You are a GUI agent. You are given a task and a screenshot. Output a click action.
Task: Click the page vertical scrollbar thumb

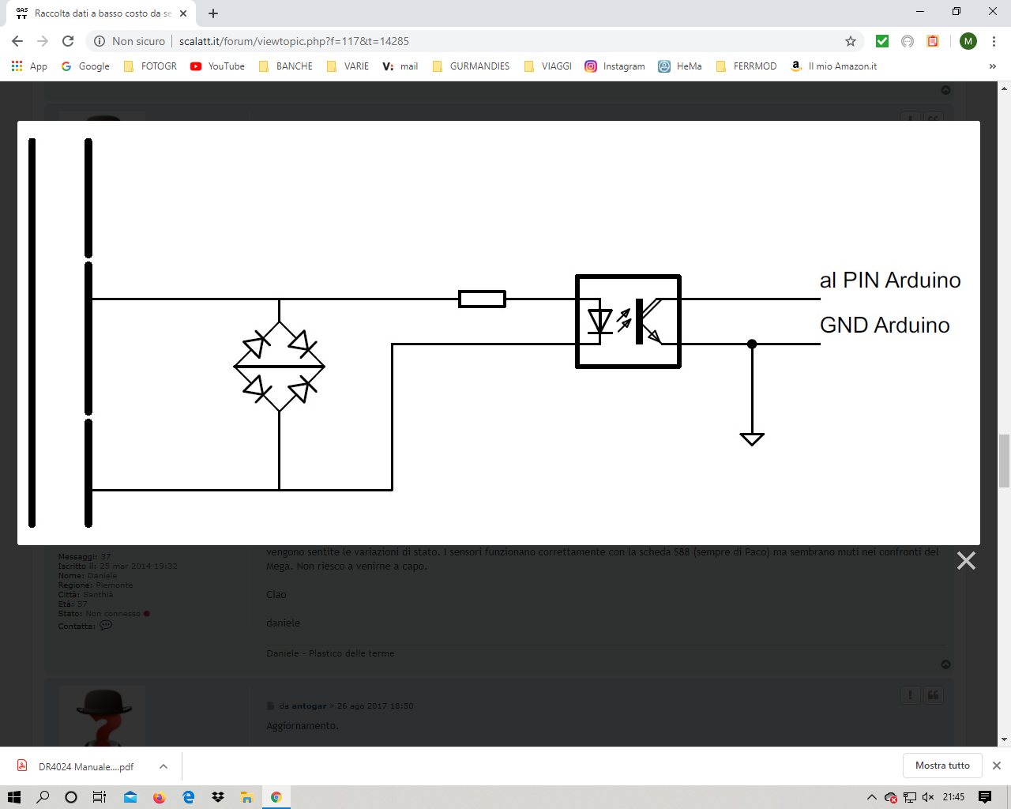click(x=1004, y=461)
